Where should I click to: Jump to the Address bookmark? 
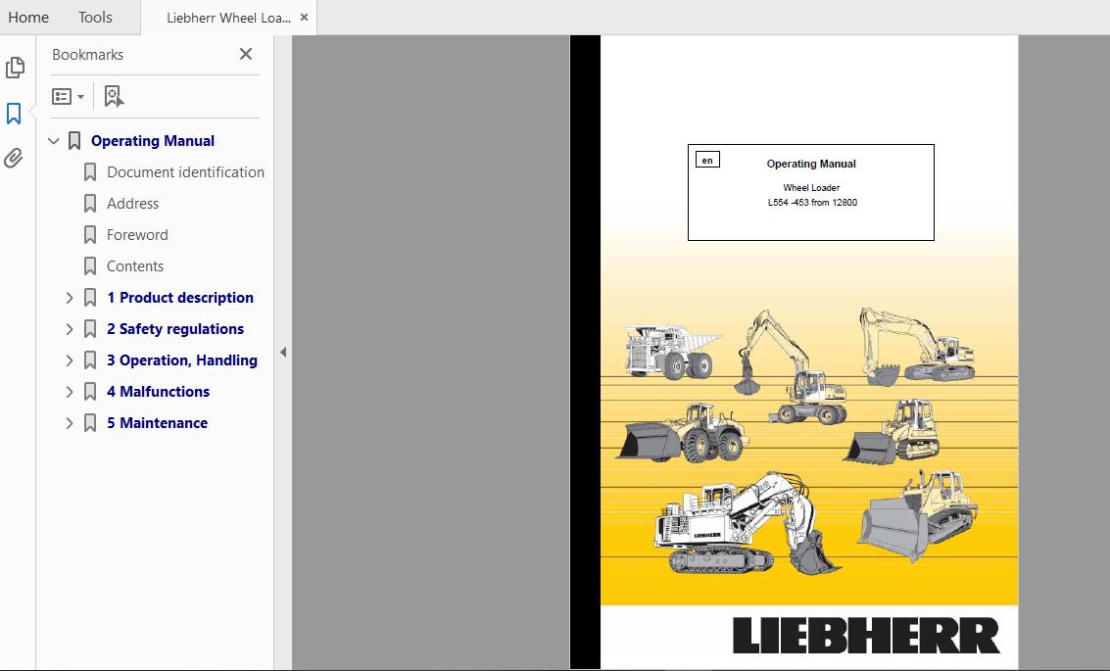click(x=132, y=204)
